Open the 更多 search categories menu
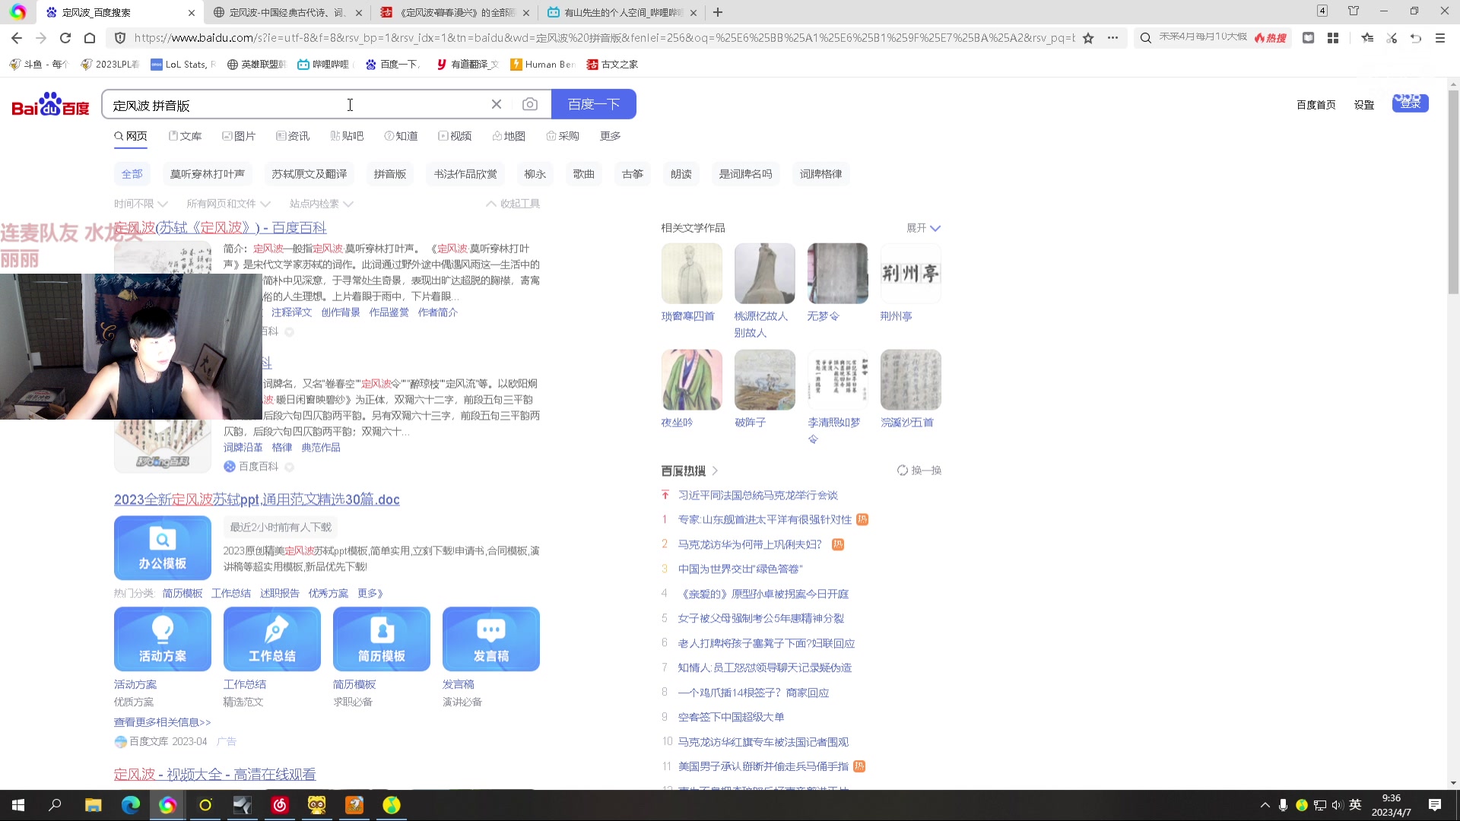Screen dimensions: 1460x821 click(610, 136)
